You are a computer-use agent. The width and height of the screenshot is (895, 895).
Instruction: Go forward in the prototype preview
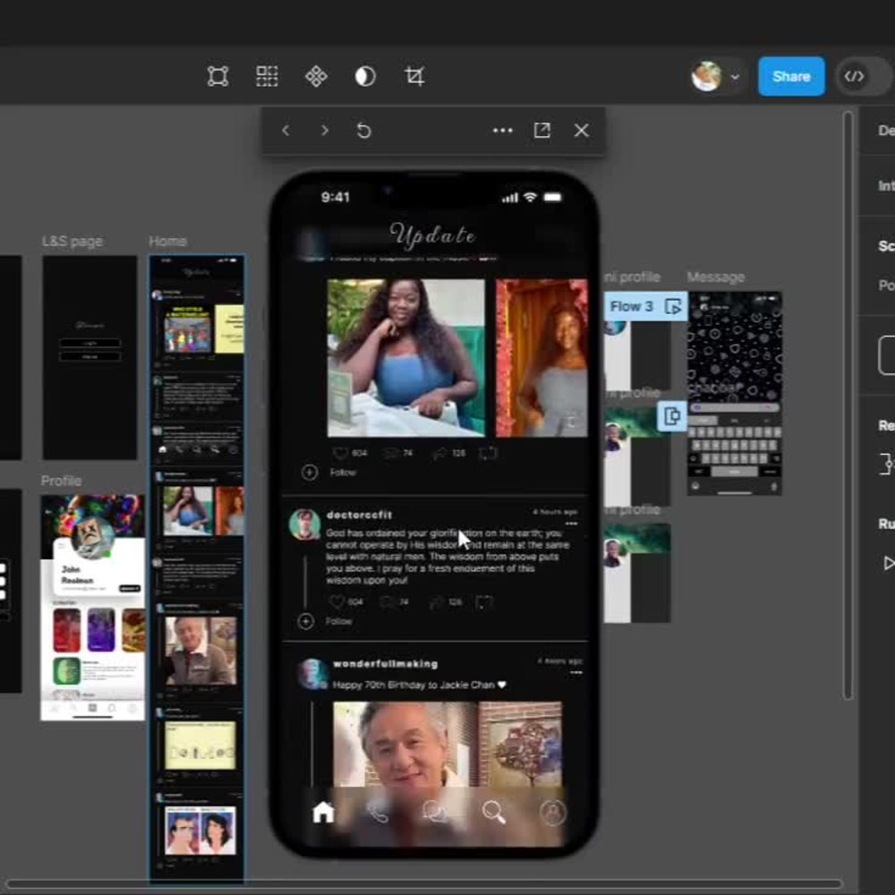click(x=325, y=131)
